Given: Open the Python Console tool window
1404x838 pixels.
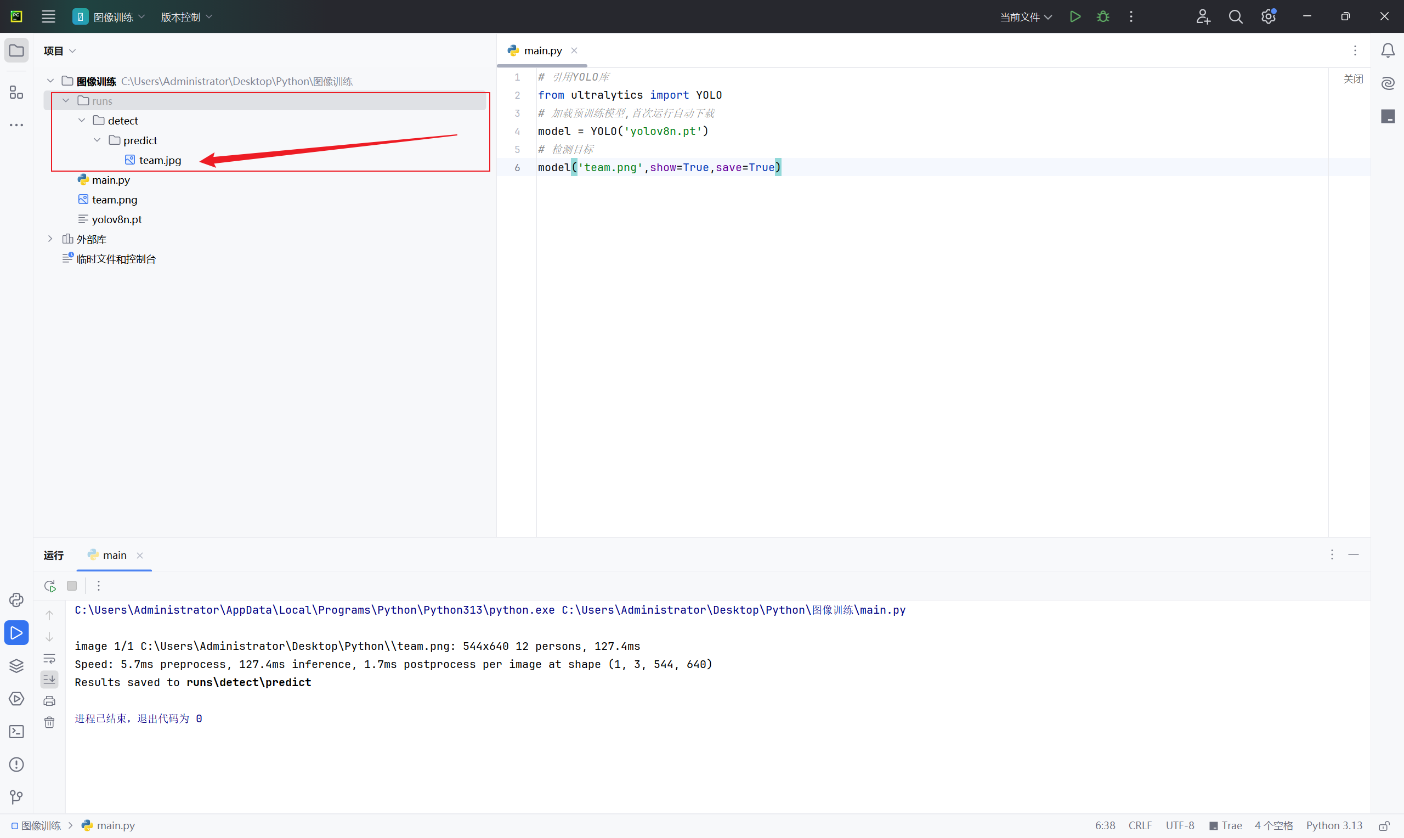Looking at the screenshot, I should click(x=16, y=599).
